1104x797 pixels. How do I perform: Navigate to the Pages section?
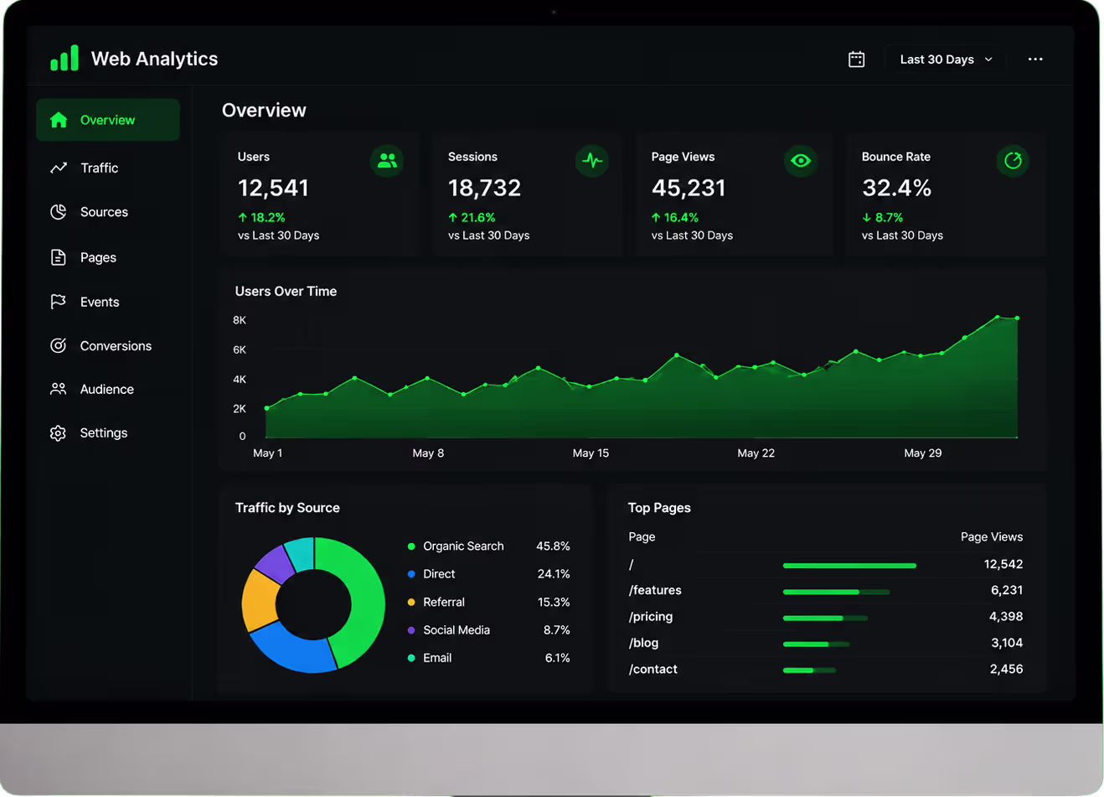(98, 257)
